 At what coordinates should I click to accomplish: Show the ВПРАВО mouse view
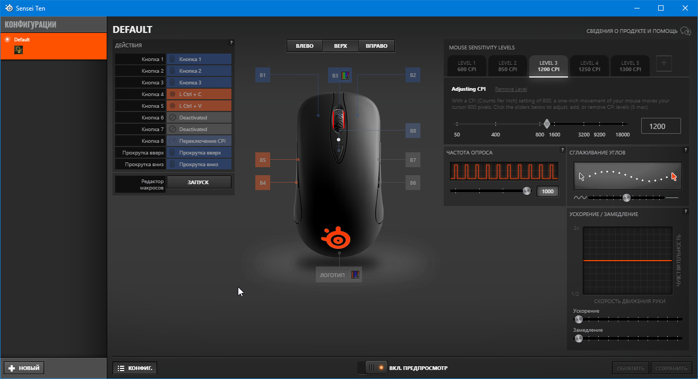[377, 46]
